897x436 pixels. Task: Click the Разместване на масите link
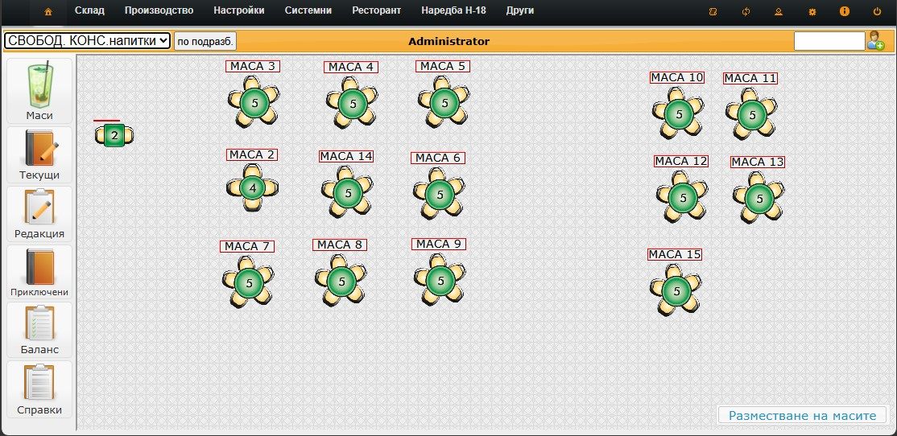point(802,415)
